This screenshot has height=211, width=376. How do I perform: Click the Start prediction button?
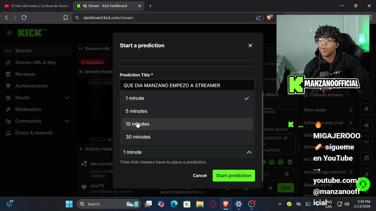pyautogui.click(x=234, y=176)
